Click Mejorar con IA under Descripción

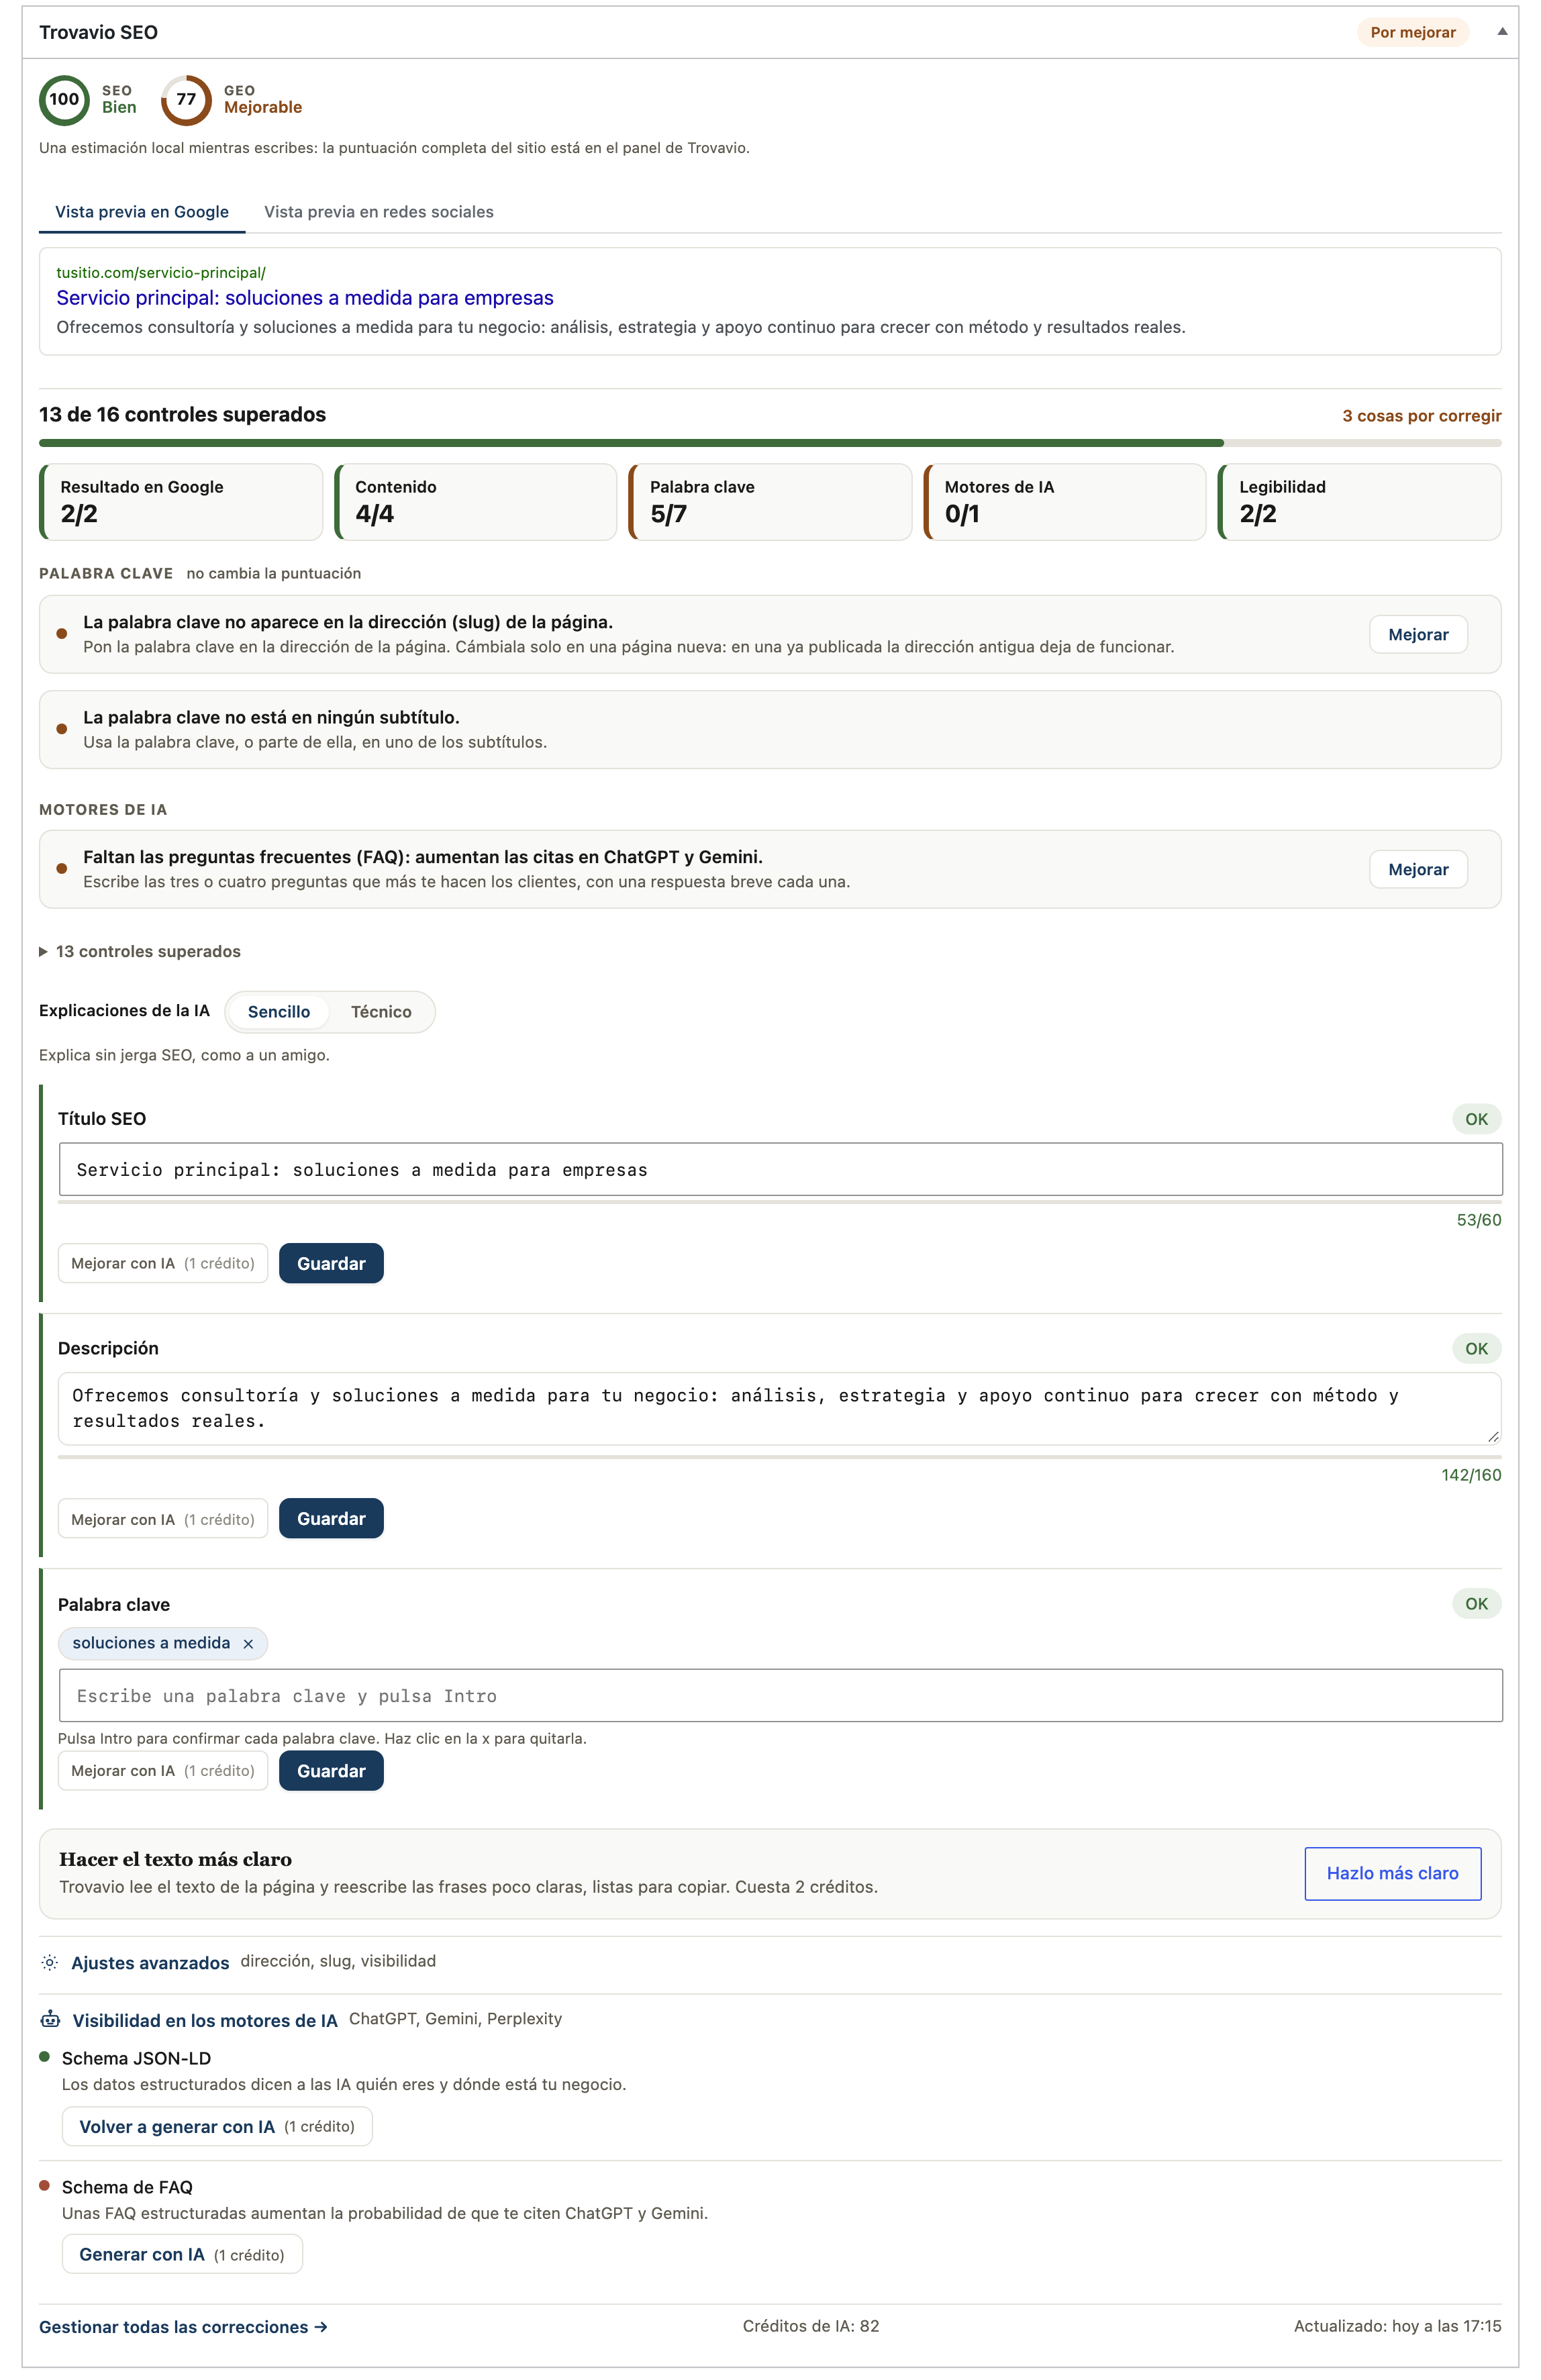point(163,1519)
